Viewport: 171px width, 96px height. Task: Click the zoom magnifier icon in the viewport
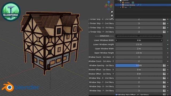click(x=112, y=12)
